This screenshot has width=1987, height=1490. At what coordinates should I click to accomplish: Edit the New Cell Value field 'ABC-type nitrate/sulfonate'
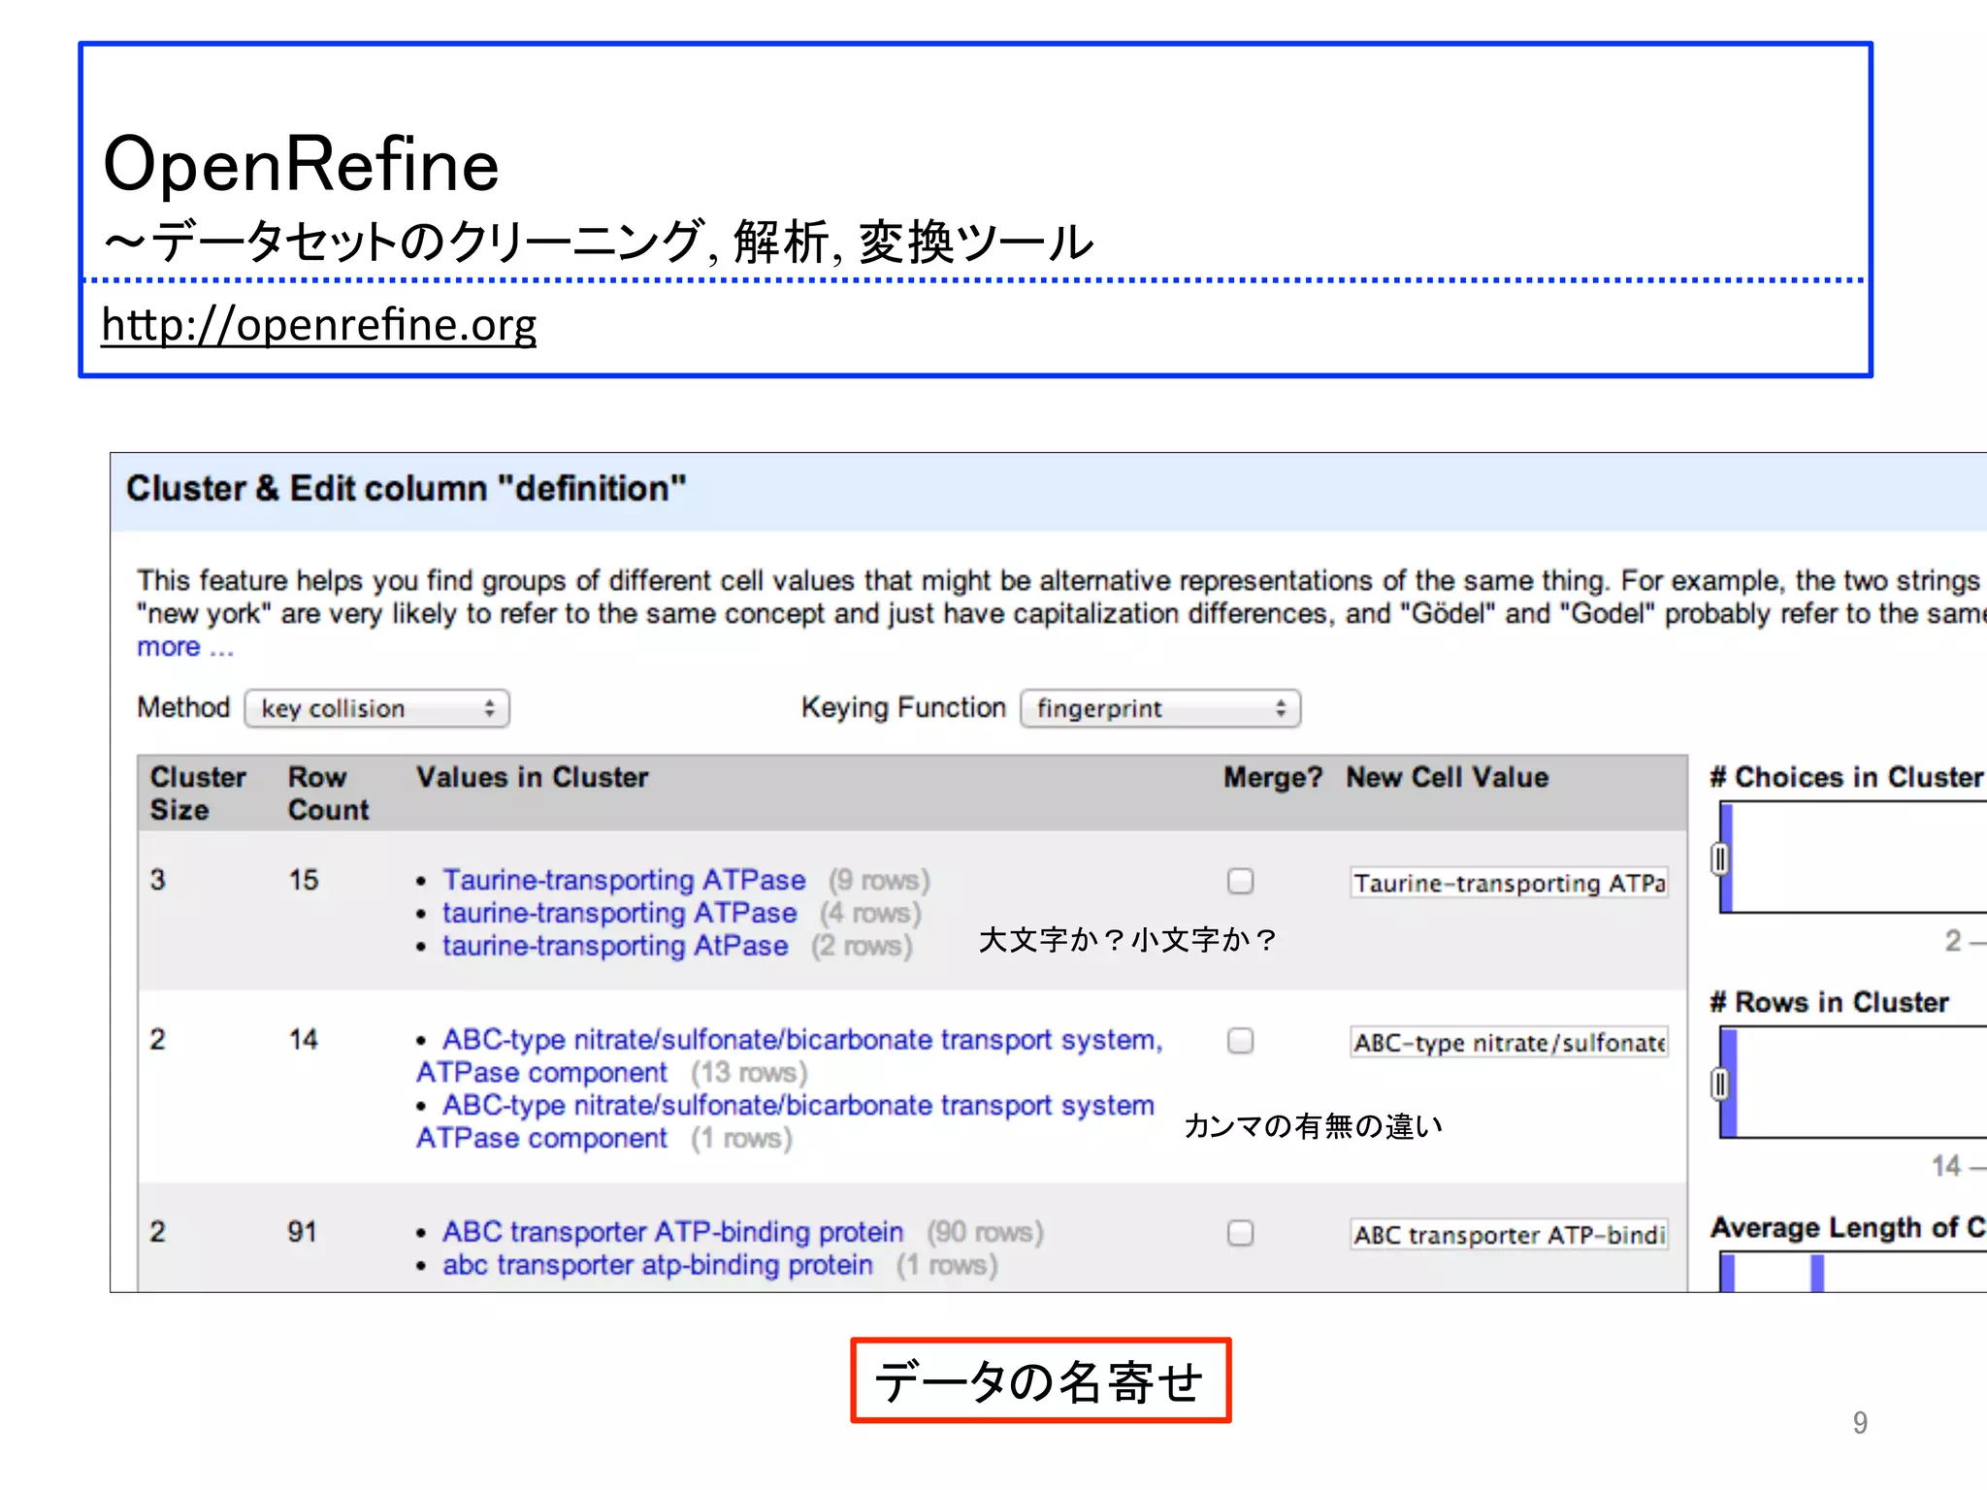pyautogui.click(x=1509, y=1043)
